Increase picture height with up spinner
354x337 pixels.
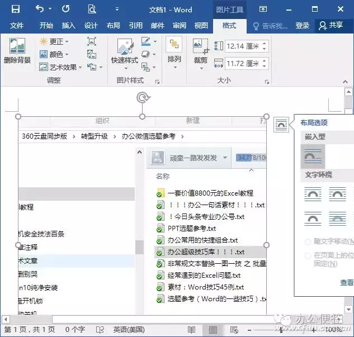265,43
